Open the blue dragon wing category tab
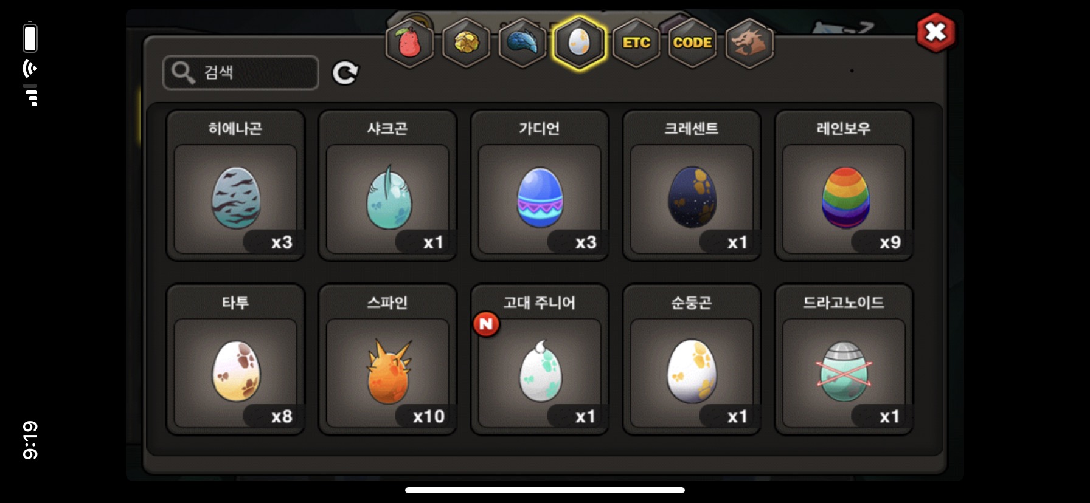 (522, 43)
